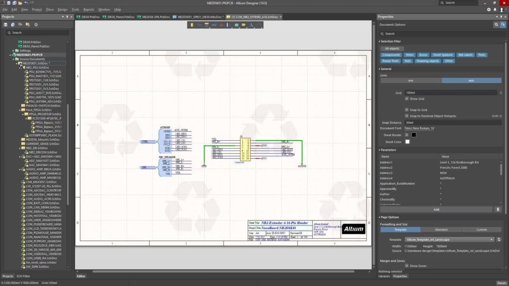Collapse the Selection Filter section
The width and height of the screenshot is (509, 286).
pos(379,42)
